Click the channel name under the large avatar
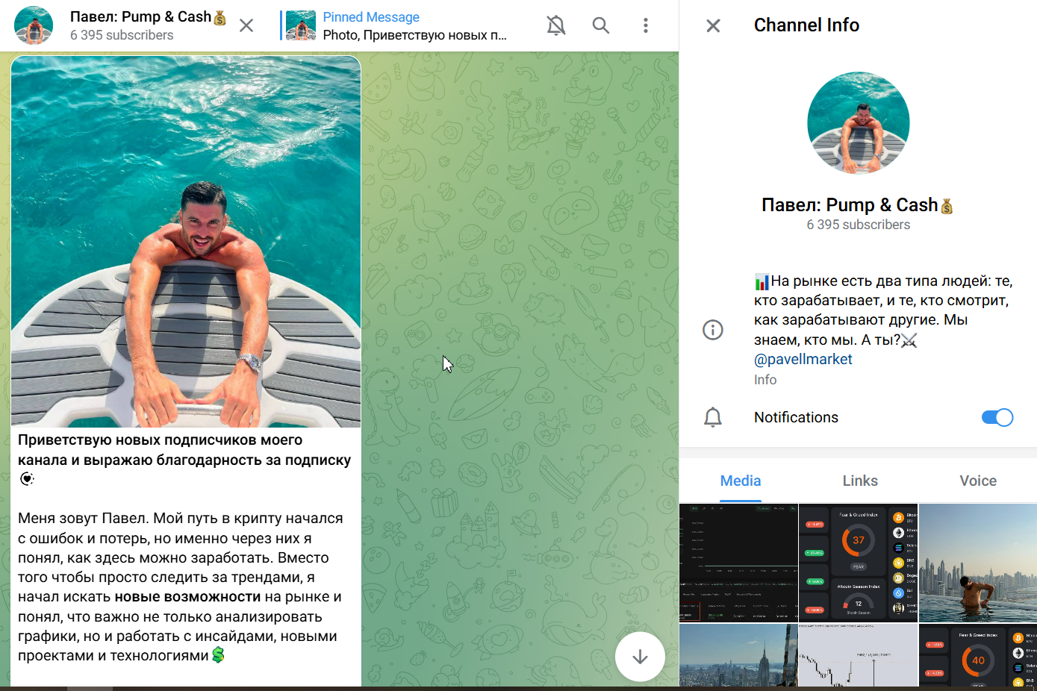 click(858, 205)
